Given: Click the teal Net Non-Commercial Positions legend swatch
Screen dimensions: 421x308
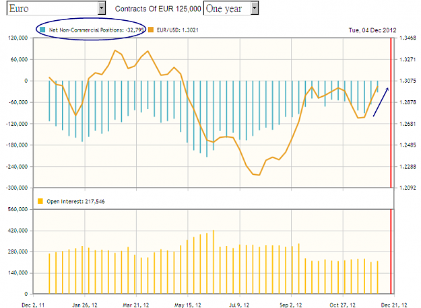Looking at the screenshot, I should pos(42,30).
